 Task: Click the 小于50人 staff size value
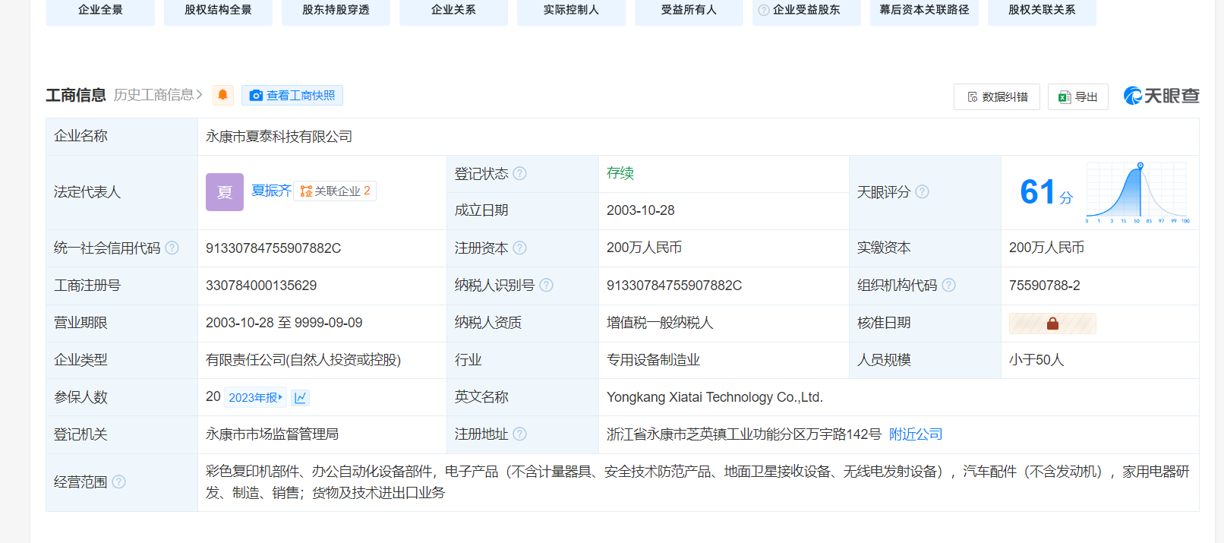[1036, 360]
